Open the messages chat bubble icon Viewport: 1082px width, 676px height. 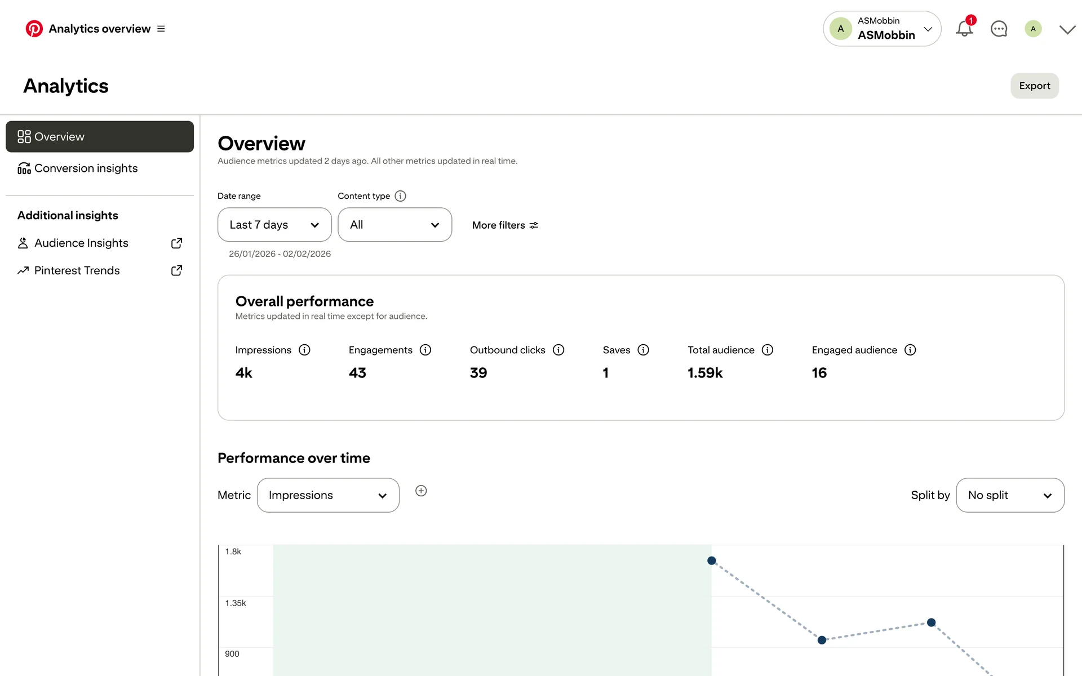pos(999,29)
